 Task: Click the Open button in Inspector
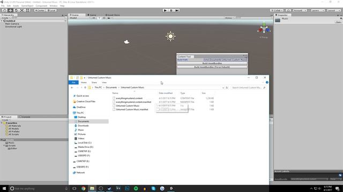pos(338,22)
